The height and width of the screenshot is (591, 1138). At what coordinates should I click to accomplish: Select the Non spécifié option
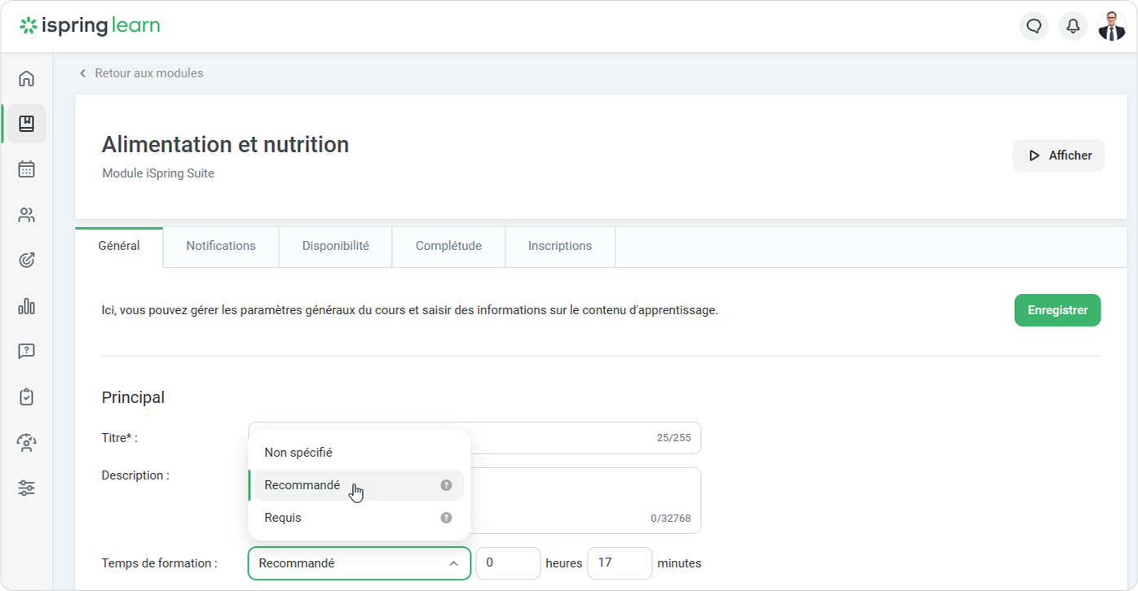pos(298,453)
